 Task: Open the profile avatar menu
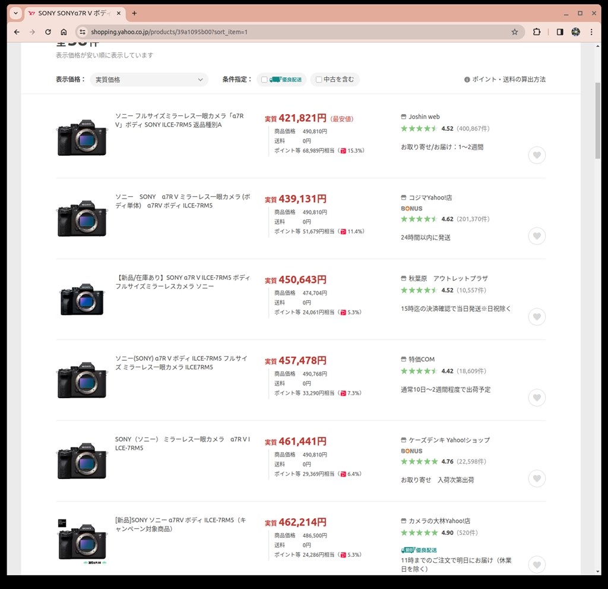576,32
